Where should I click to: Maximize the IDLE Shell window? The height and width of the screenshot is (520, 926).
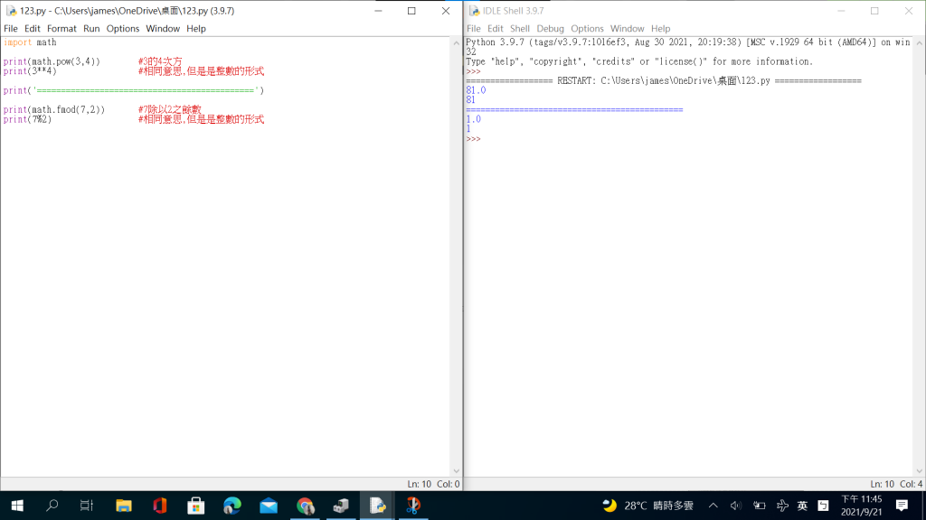[x=874, y=11]
